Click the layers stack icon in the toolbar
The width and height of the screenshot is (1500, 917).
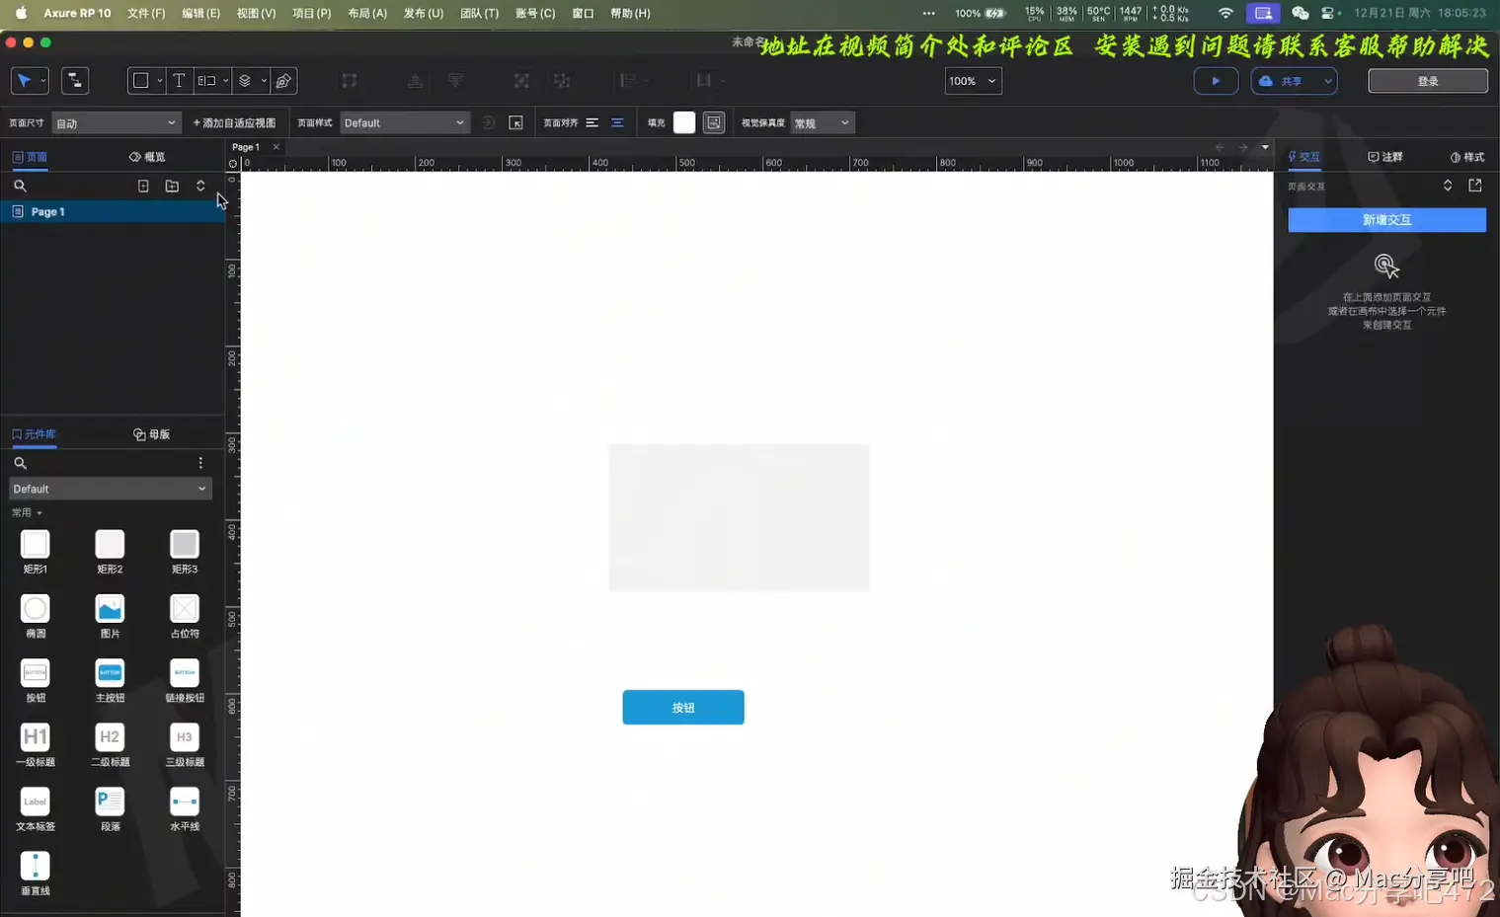[x=246, y=80]
